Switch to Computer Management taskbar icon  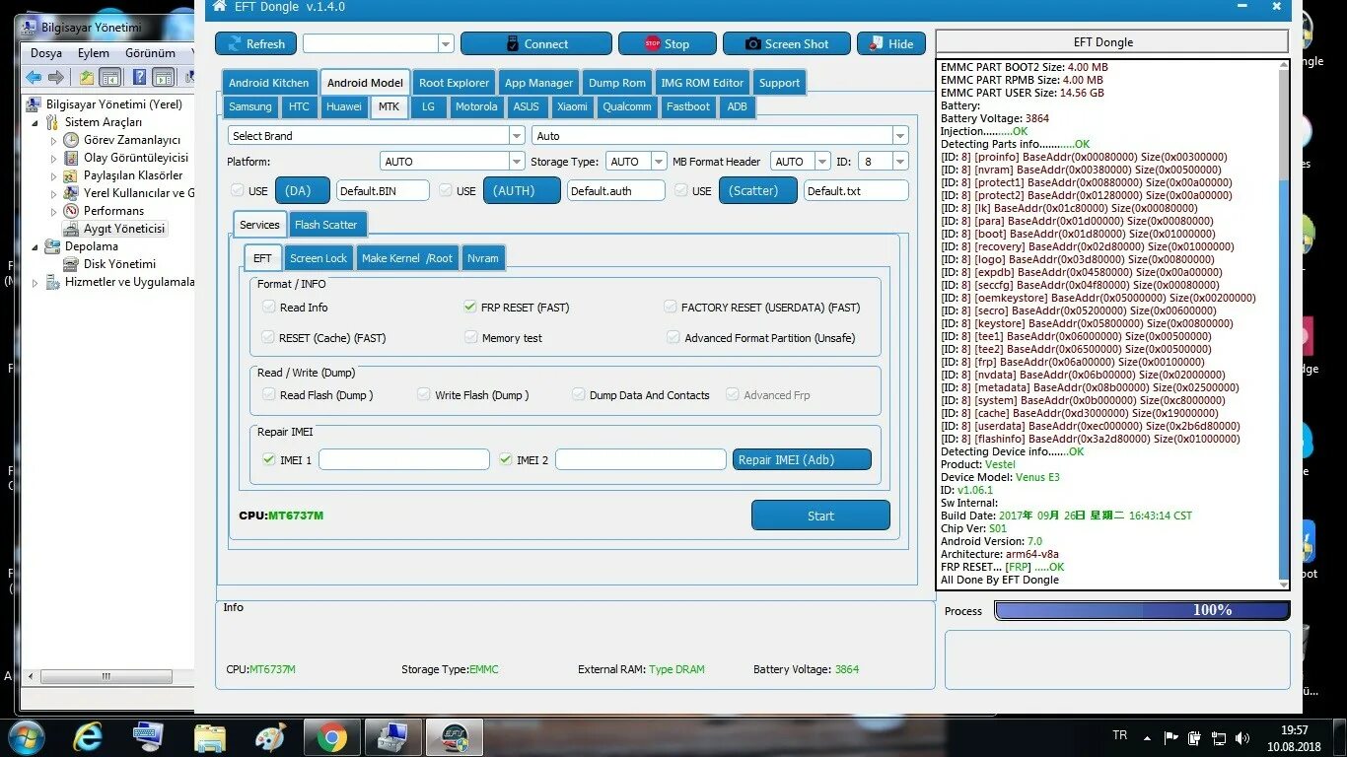coord(392,737)
